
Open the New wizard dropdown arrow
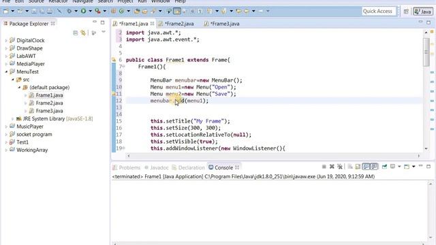(12, 11)
